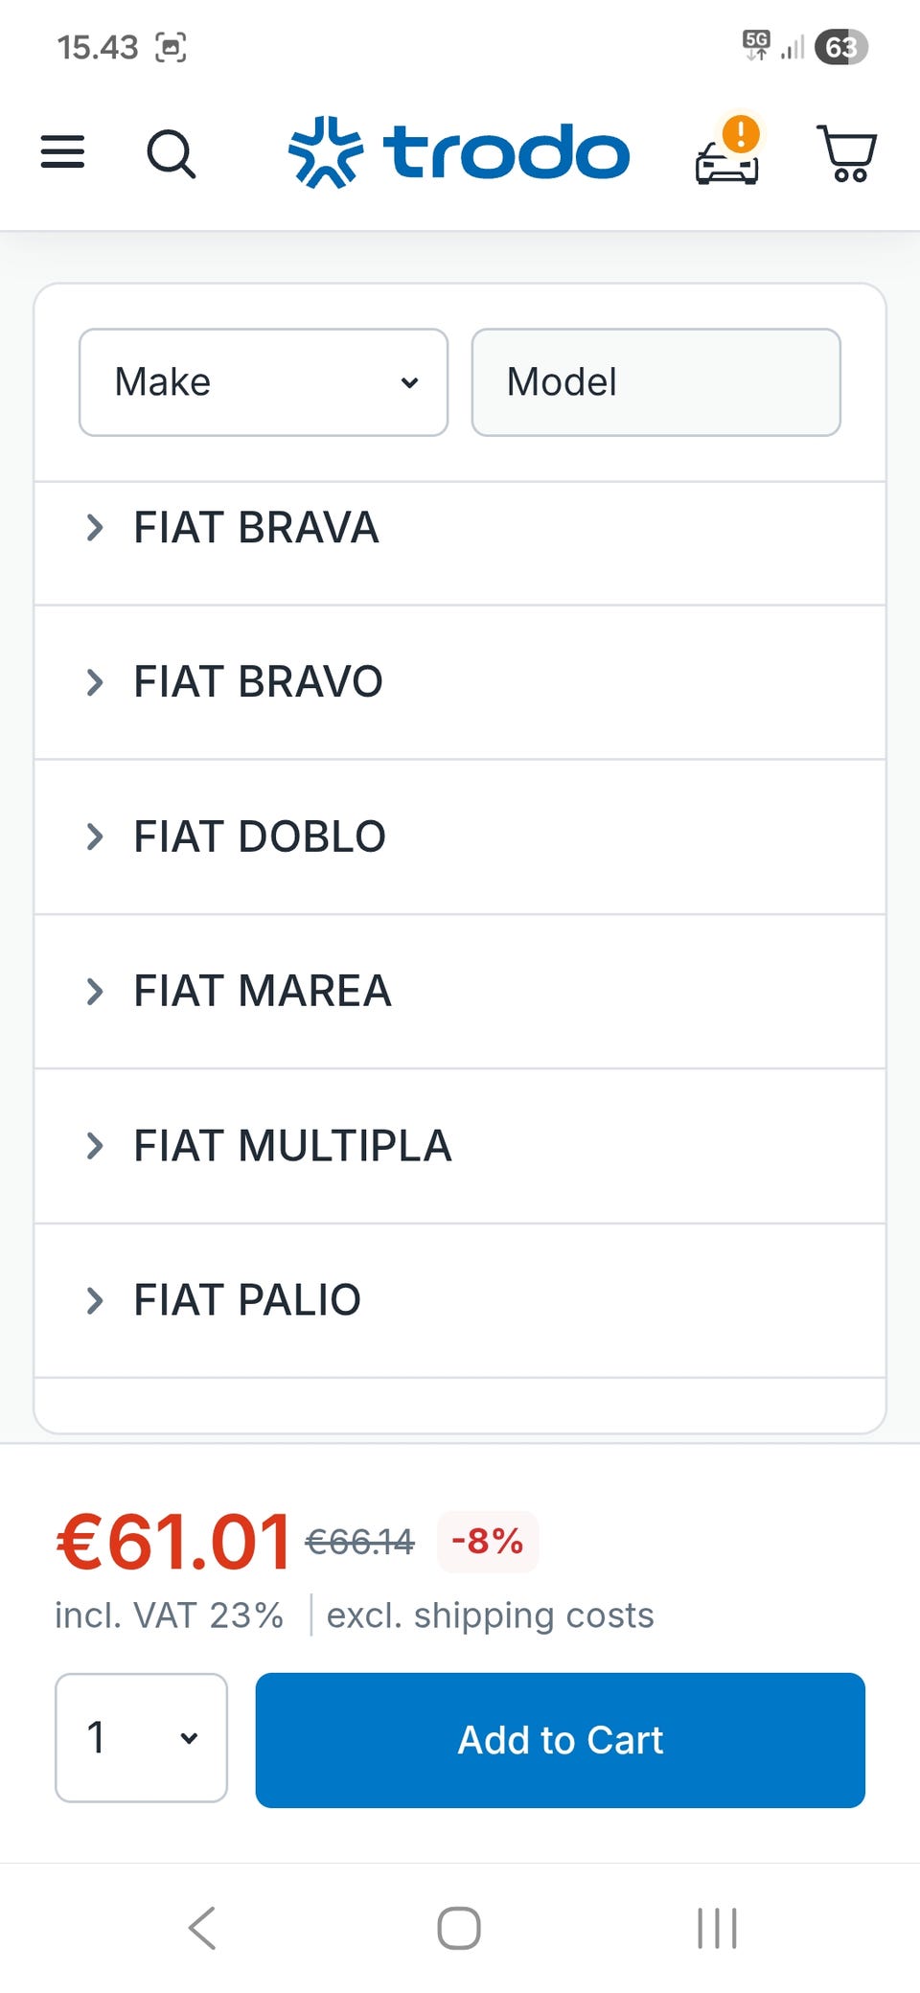Screen dimensions: 920x1993
Task: Open the hamburger menu
Action: click(62, 152)
